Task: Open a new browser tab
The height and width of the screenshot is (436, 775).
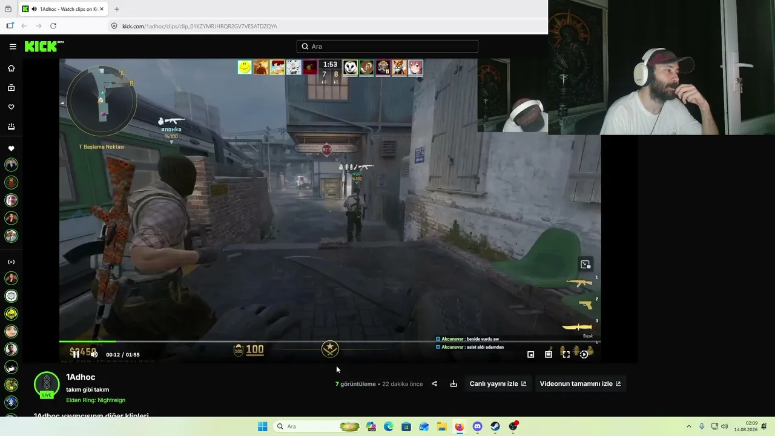Action: (117, 9)
